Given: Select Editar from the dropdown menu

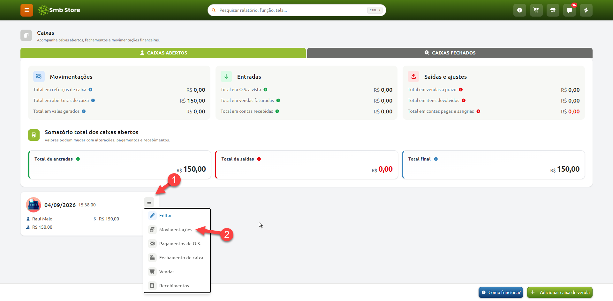Looking at the screenshot, I should click(x=177, y=216).
